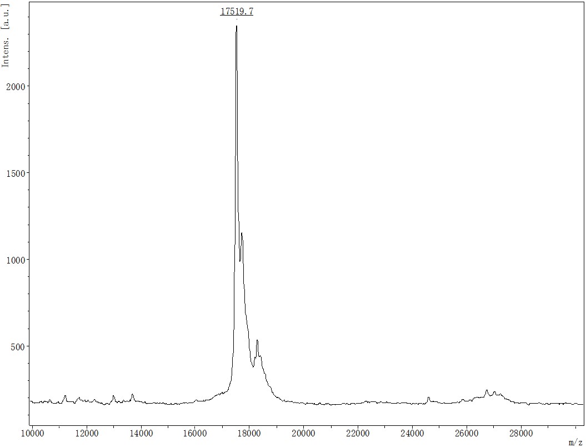Select the x-axis tick label 10000

pyautogui.click(x=32, y=433)
